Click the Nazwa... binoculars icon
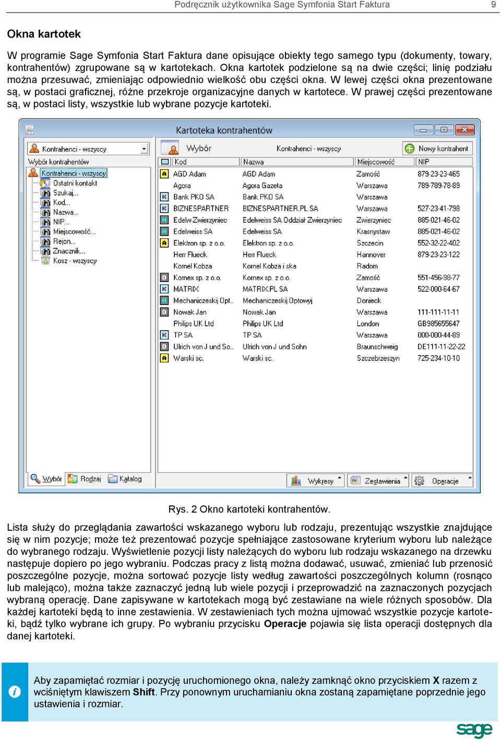This screenshot has width=501, height=742. [x=46, y=212]
